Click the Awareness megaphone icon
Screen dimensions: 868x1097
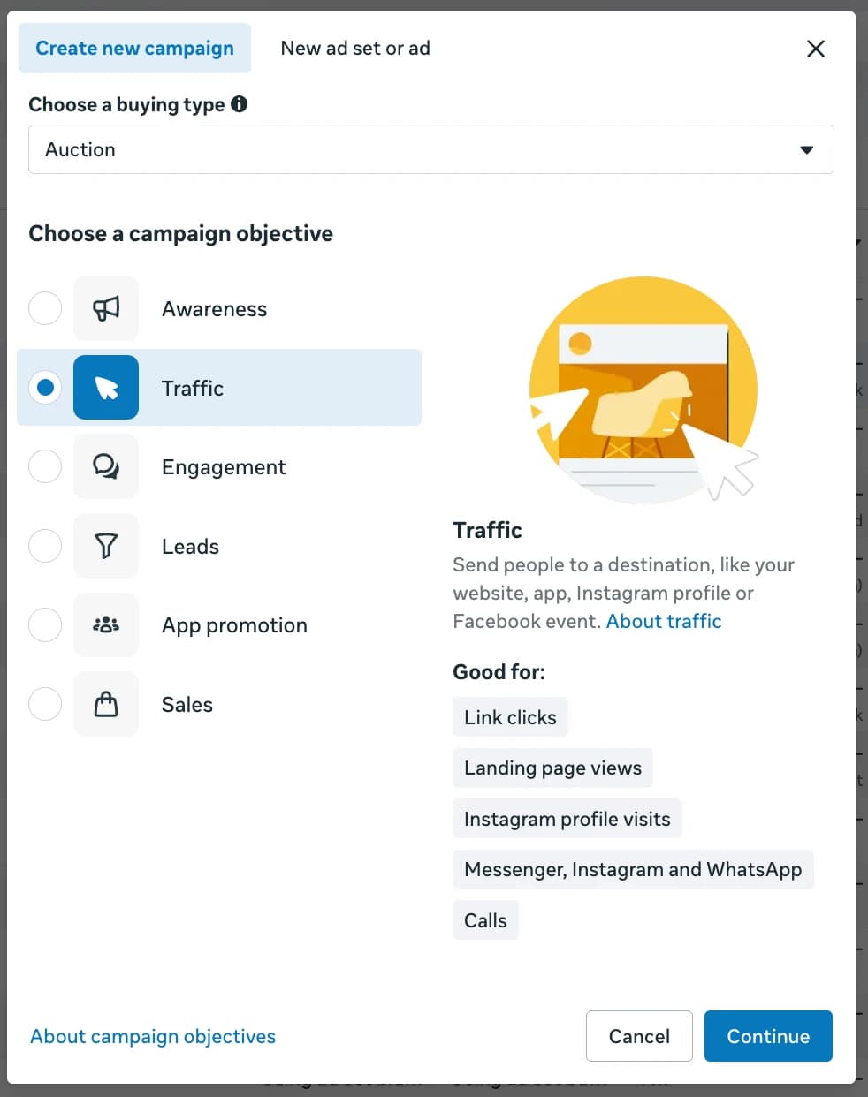pos(106,308)
